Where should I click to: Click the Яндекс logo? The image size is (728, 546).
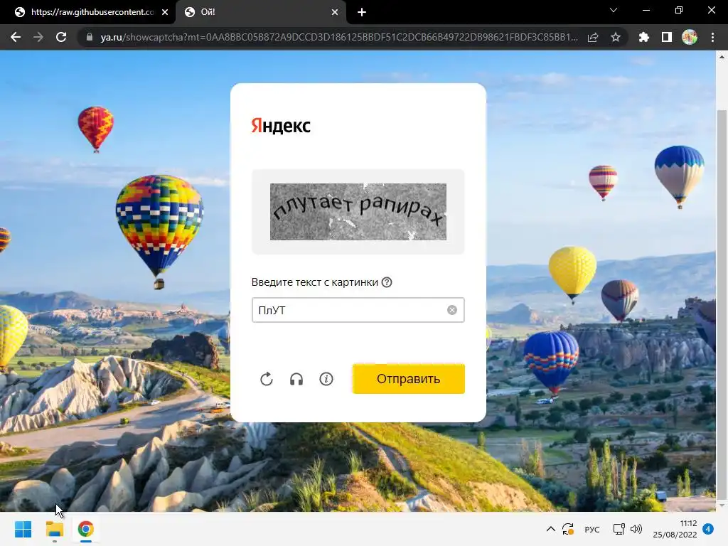click(281, 126)
